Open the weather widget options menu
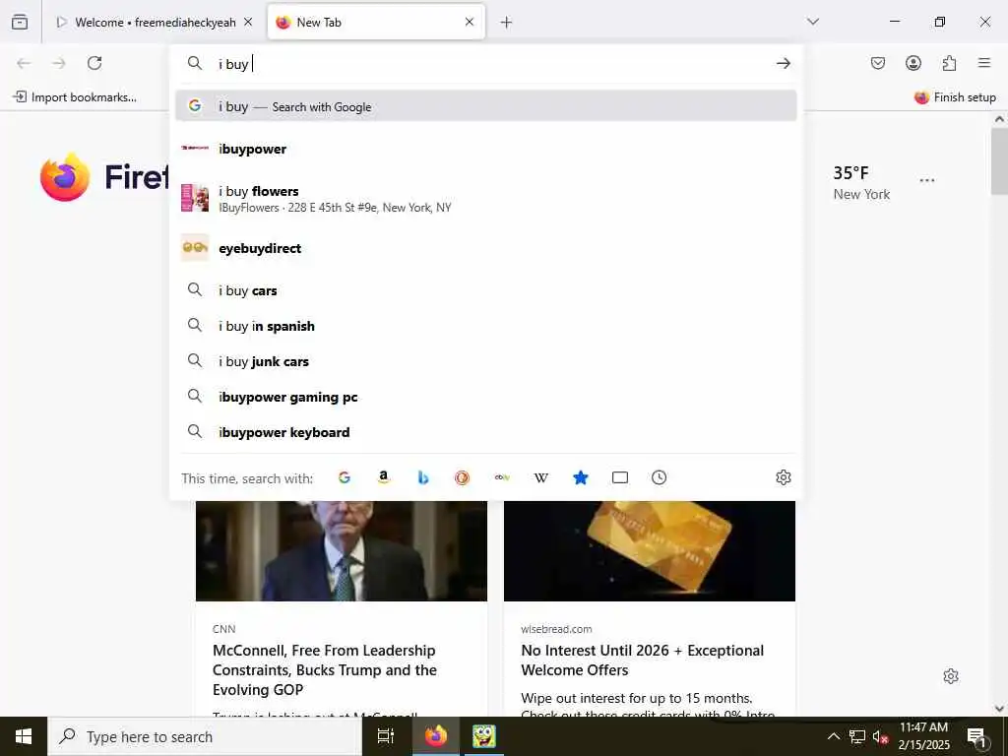Screen dimensions: 1008x756 click(x=927, y=181)
